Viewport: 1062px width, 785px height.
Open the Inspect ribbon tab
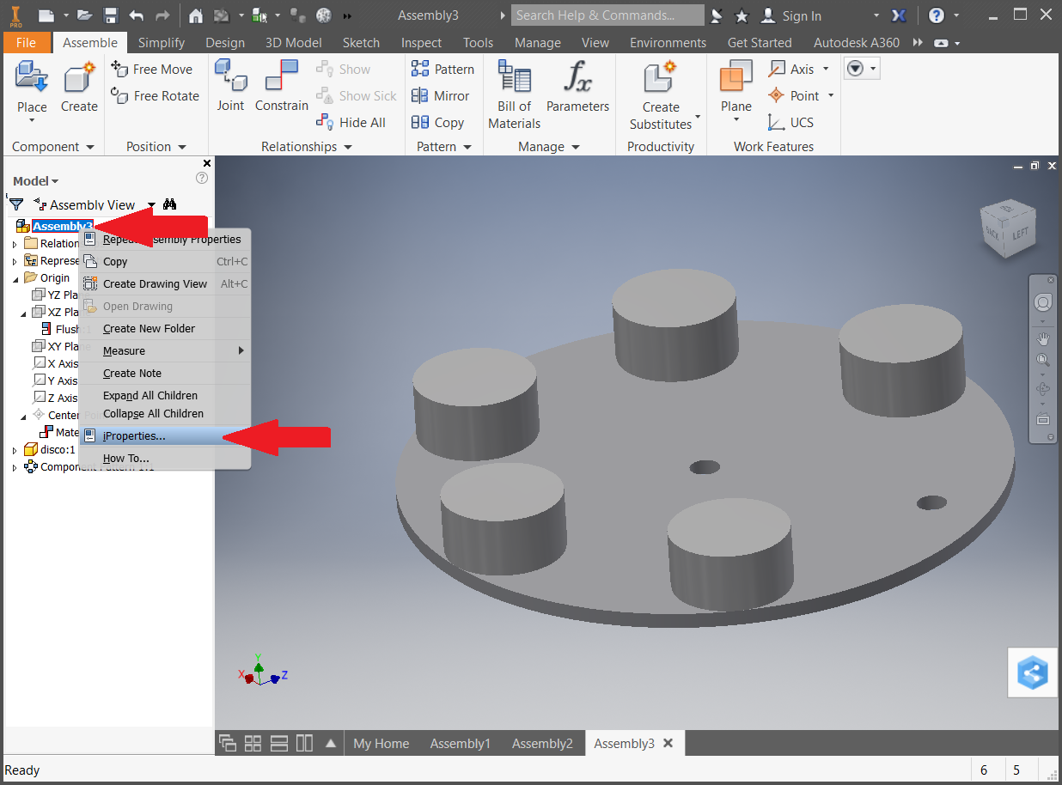tap(421, 43)
